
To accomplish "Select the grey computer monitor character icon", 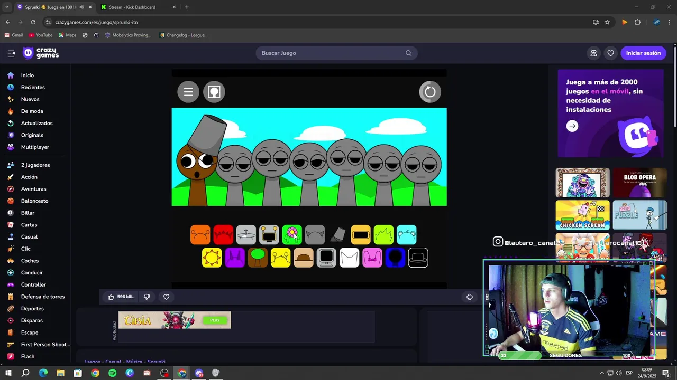I will click(x=326, y=258).
